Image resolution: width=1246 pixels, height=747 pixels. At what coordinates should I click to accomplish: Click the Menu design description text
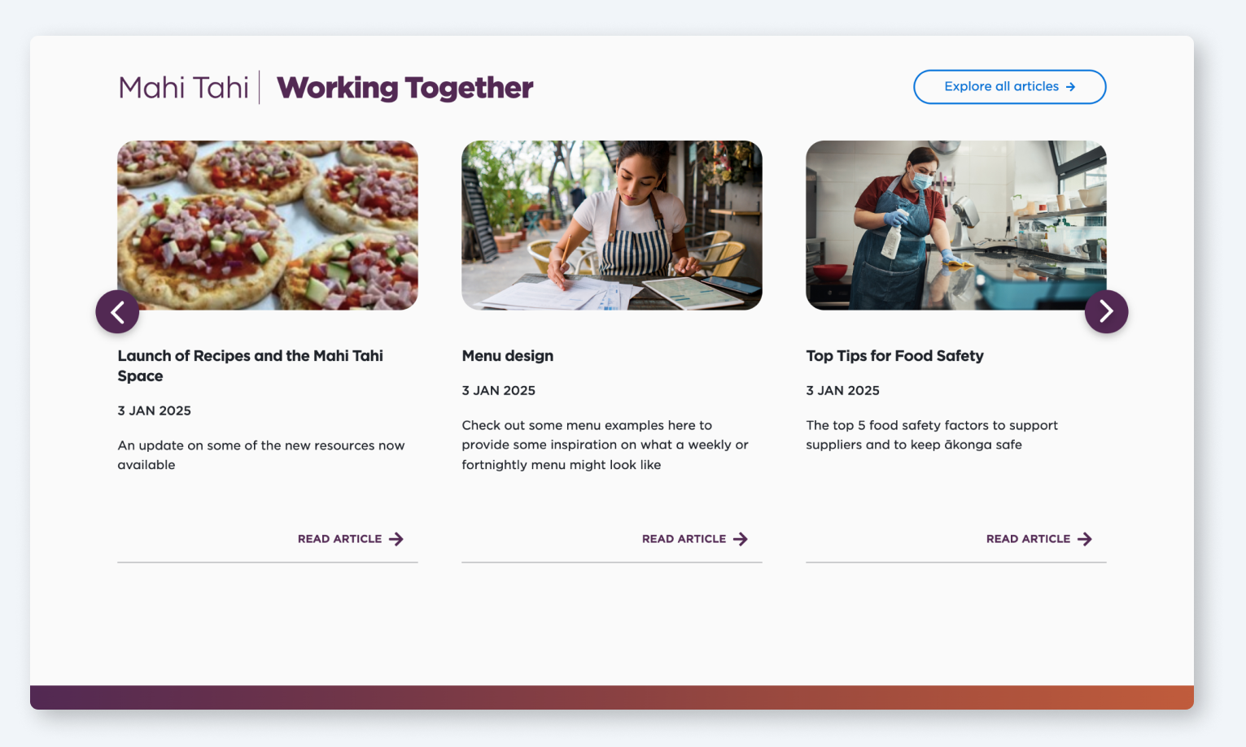click(605, 445)
